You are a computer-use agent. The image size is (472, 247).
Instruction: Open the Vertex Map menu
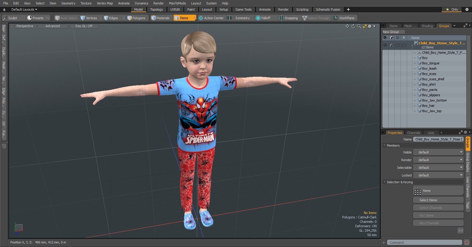coord(105,3)
